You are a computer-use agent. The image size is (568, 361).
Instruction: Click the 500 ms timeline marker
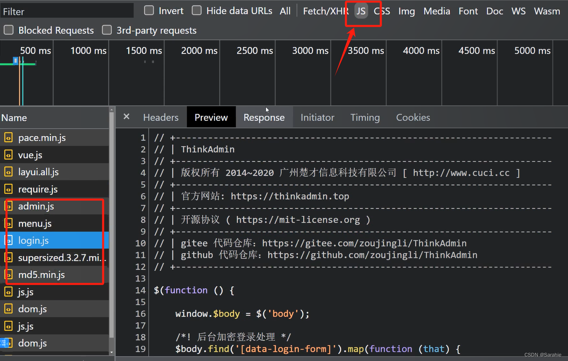(35, 51)
